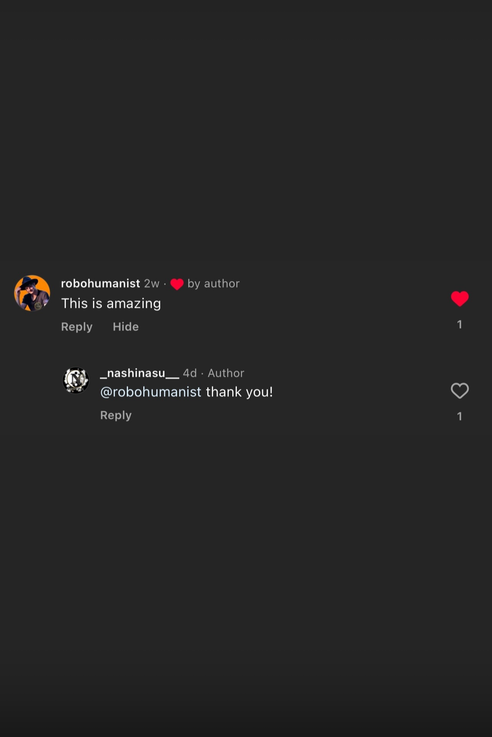Tap the "This is amazing" comment text
Screen dimensions: 492x737
pos(111,303)
